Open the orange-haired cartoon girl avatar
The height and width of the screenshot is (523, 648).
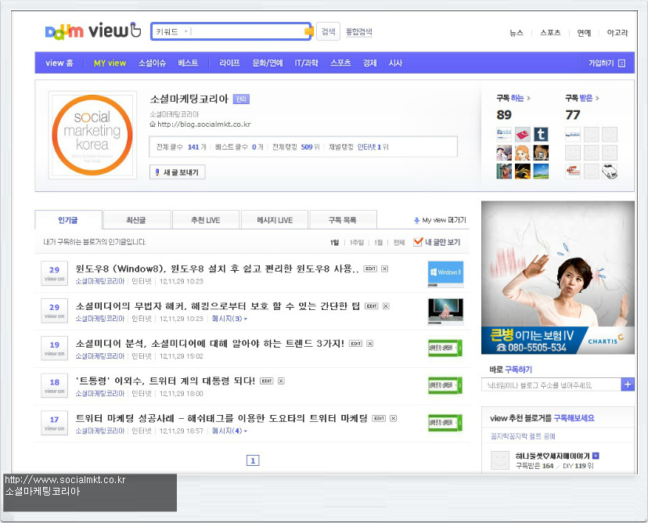(x=522, y=153)
